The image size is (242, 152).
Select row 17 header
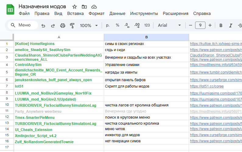click(7, 147)
